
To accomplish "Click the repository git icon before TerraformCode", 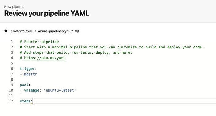I will pos(6,31).
